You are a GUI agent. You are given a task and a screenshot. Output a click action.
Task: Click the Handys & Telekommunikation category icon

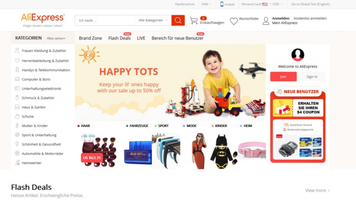coord(17,70)
